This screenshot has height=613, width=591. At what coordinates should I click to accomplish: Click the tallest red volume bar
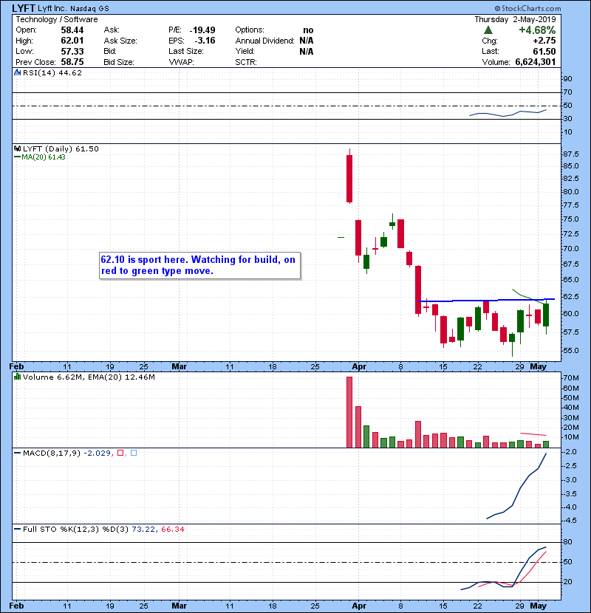tap(349, 412)
